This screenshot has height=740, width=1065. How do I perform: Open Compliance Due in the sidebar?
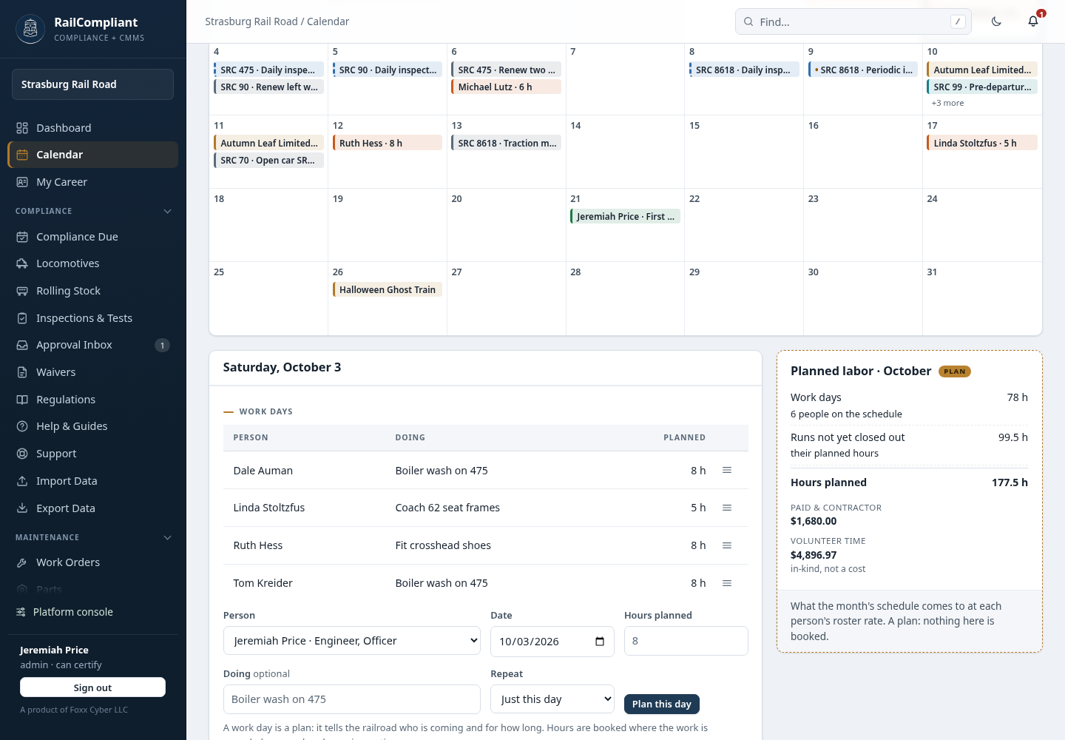click(92, 237)
